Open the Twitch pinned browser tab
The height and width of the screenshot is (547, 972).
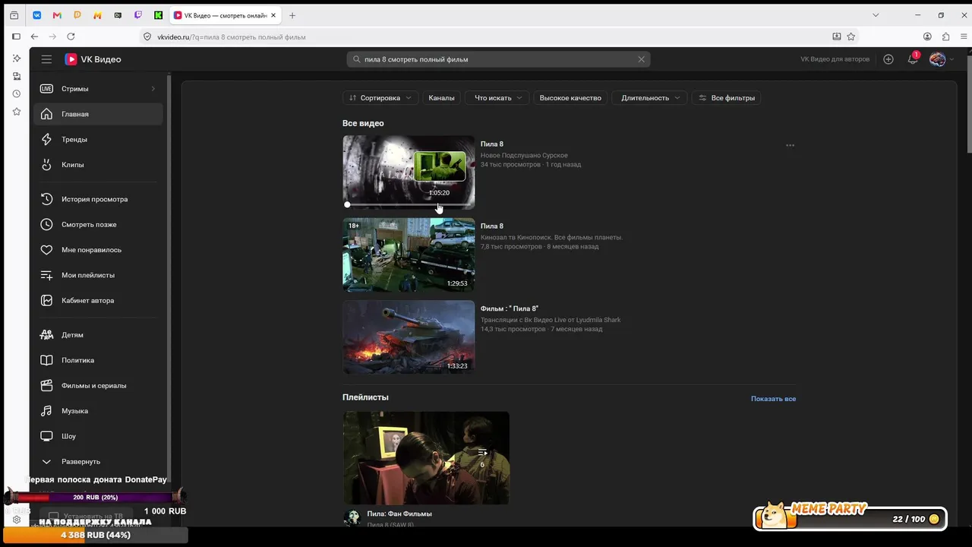pyautogui.click(x=137, y=15)
